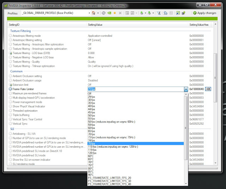Click the gear icon beside Anisotropic filtering mode
The height and width of the screenshot is (189, 226).
coord(10,36)
